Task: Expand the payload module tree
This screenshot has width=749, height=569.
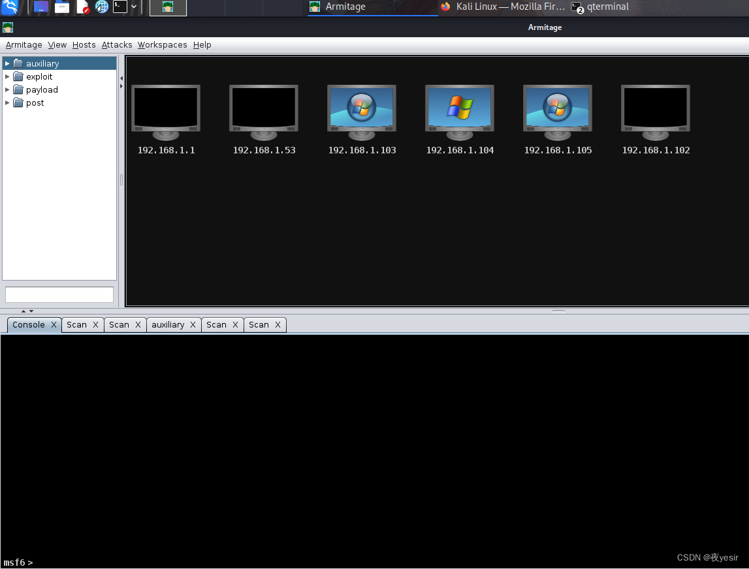Action: coord(7,89)
